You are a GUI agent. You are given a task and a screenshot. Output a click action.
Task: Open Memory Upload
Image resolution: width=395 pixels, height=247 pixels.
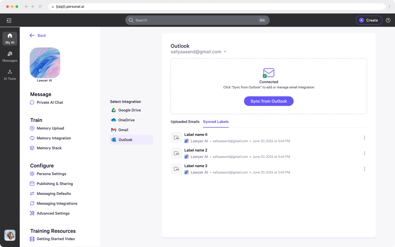[x=47, y=128]
